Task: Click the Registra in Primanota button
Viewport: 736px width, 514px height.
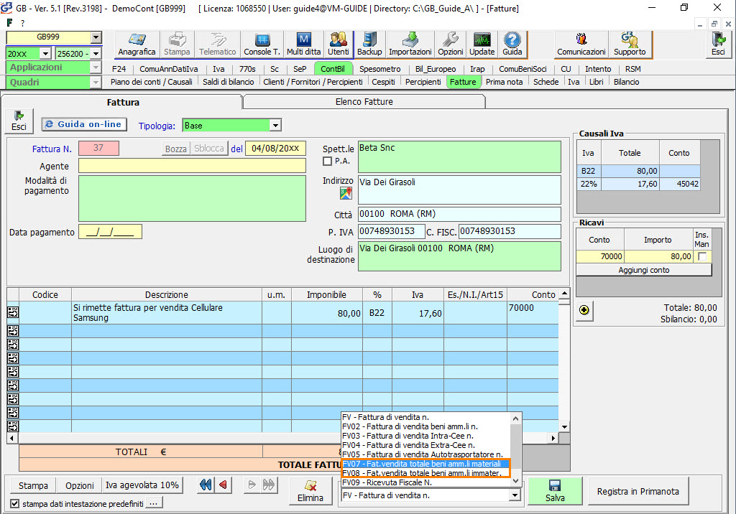Action: [638, 492]
